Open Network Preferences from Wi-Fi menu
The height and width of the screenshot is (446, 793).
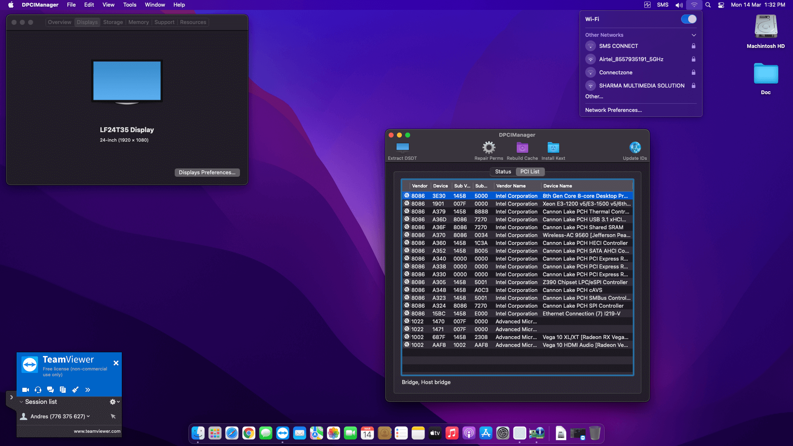tap(613, 110)
